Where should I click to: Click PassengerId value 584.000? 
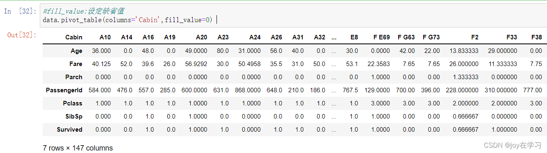click(x=100, y=90)
